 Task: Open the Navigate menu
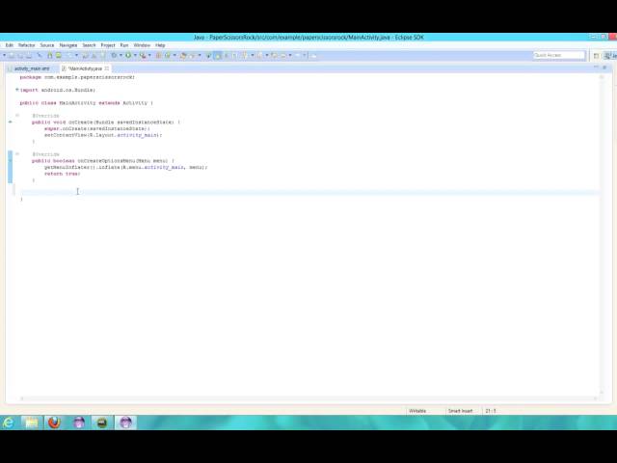pos(68,45)
